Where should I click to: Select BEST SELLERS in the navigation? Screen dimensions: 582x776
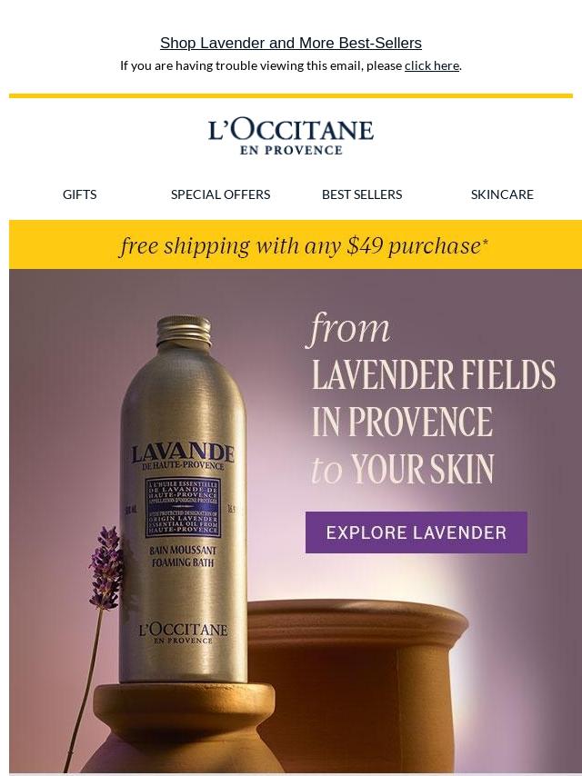pos(362,194)
